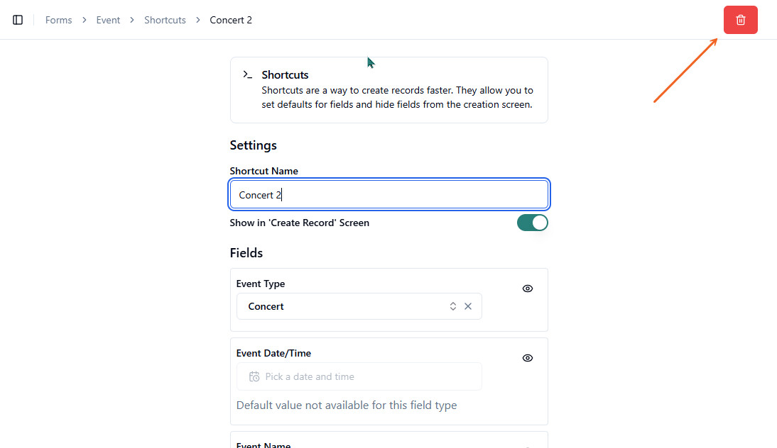Click the Event Date/Time label
Image resolution: width=777 pixels, height=448 pixels.
(273, 353)
